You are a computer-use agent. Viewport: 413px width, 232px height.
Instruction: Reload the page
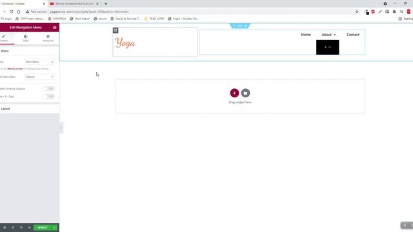click(12, 12)
